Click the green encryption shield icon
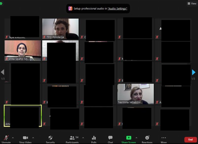This screenshot has height=144, width=198. click(x=2, y=4)
